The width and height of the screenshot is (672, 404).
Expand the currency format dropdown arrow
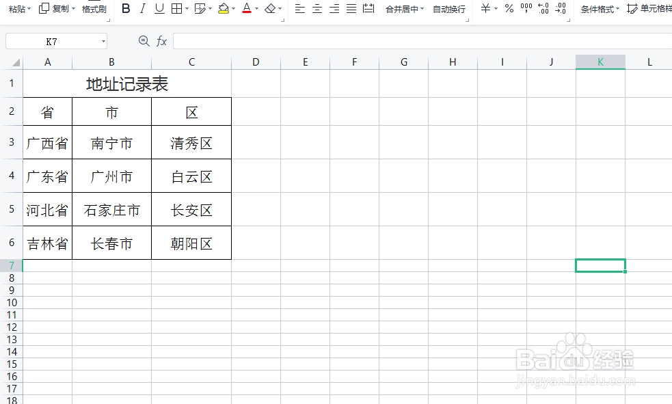click(496, 9)
